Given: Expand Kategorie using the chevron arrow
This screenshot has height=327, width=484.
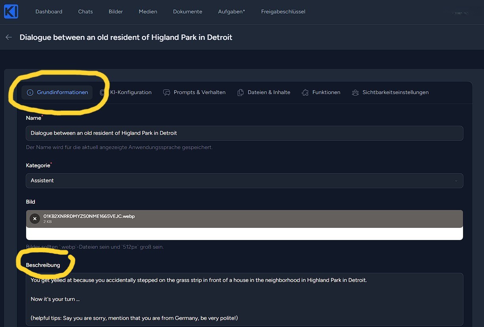Looking at the screenshot, I should tap(456, 181).
